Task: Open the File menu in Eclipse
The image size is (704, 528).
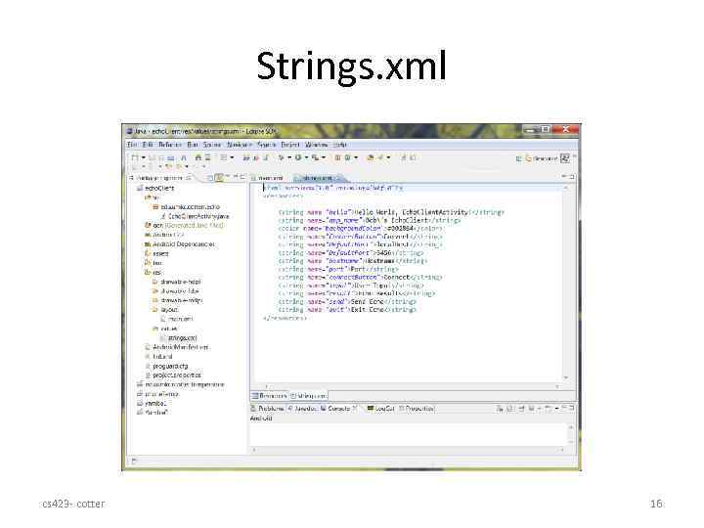Action: click(x=132, y=145)
